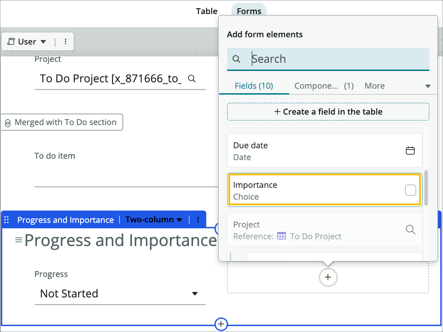The height and width of the screenshot is (332, 443).
Task: Expand the More elements dropdown chevron
Action: click(x=427, y=86)
